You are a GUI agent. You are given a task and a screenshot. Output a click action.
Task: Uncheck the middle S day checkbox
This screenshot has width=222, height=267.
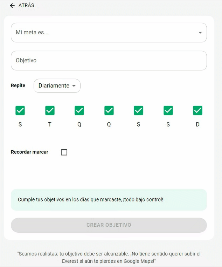(138, 110)
